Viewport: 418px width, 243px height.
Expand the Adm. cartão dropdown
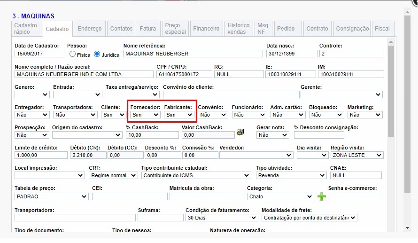(x=287, y=115)
